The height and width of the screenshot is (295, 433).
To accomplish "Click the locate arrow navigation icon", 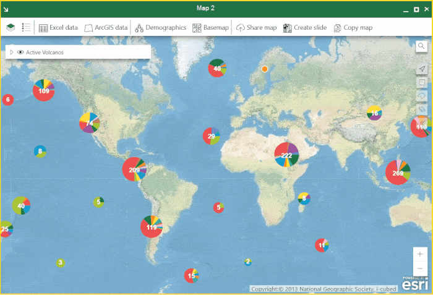I will 422,69.
